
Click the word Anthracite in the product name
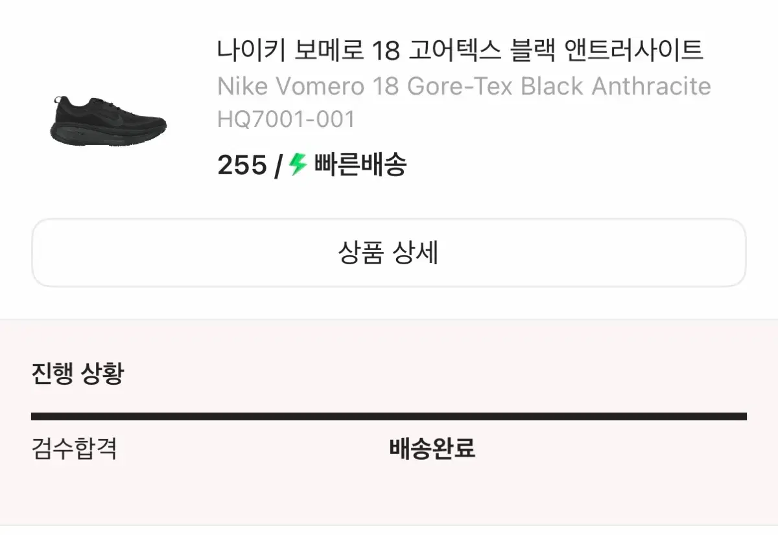[x=652, y=86]
